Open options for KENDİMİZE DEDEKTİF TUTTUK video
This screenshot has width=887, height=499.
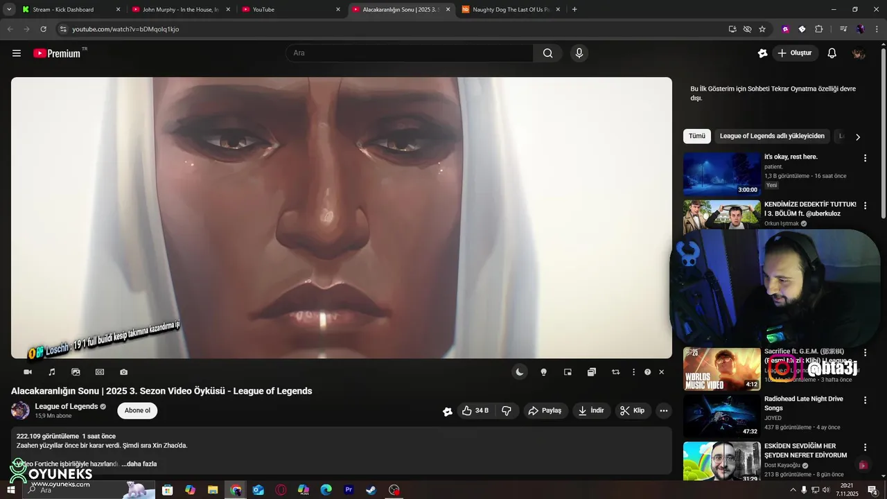tap(865, 206)
